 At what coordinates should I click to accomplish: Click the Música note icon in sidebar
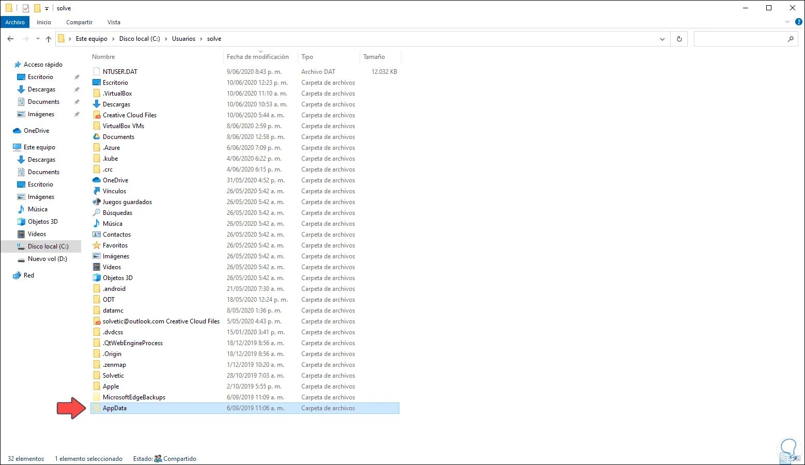click(21, 209)
